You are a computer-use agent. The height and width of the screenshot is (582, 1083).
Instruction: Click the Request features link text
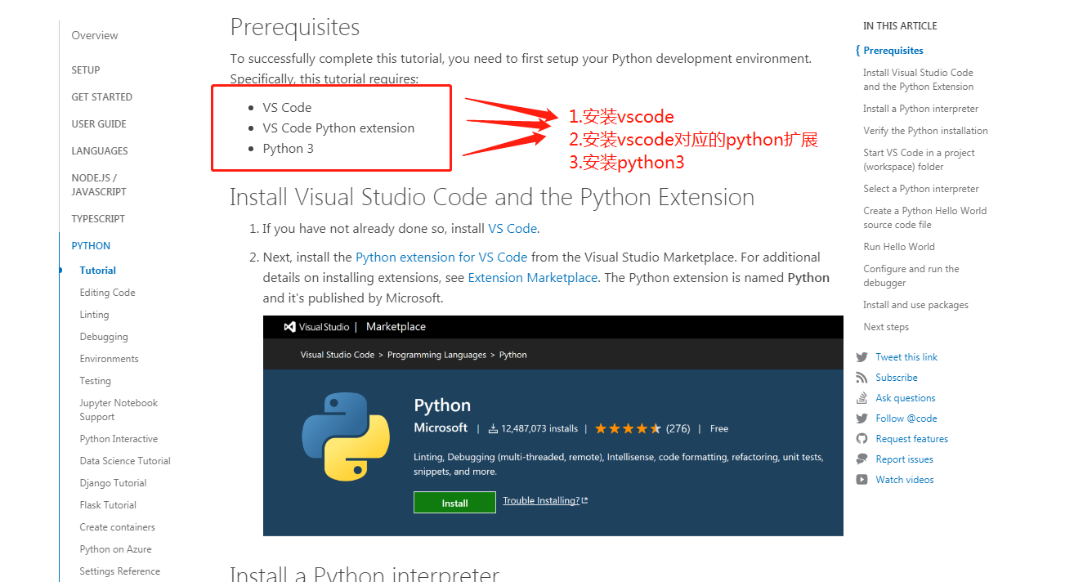pyautogui.click(x=912, y=439)
